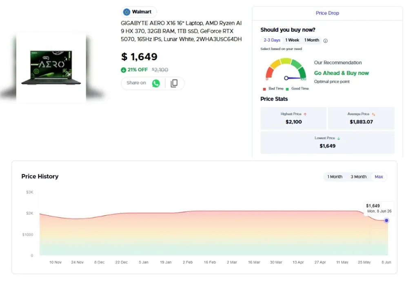
Task: Click the '2 Feb' axis label
Action: (x=188, y=263)
